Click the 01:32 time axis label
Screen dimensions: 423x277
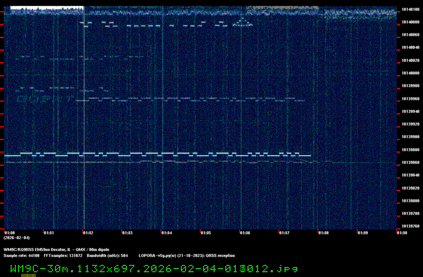(87, 232)
